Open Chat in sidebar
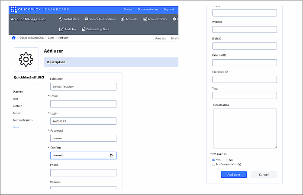Image resolution: width=303 pixels, height=195 pixels. (15, 99)
